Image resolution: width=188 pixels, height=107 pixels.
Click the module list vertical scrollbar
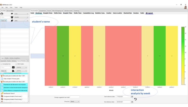28,87
